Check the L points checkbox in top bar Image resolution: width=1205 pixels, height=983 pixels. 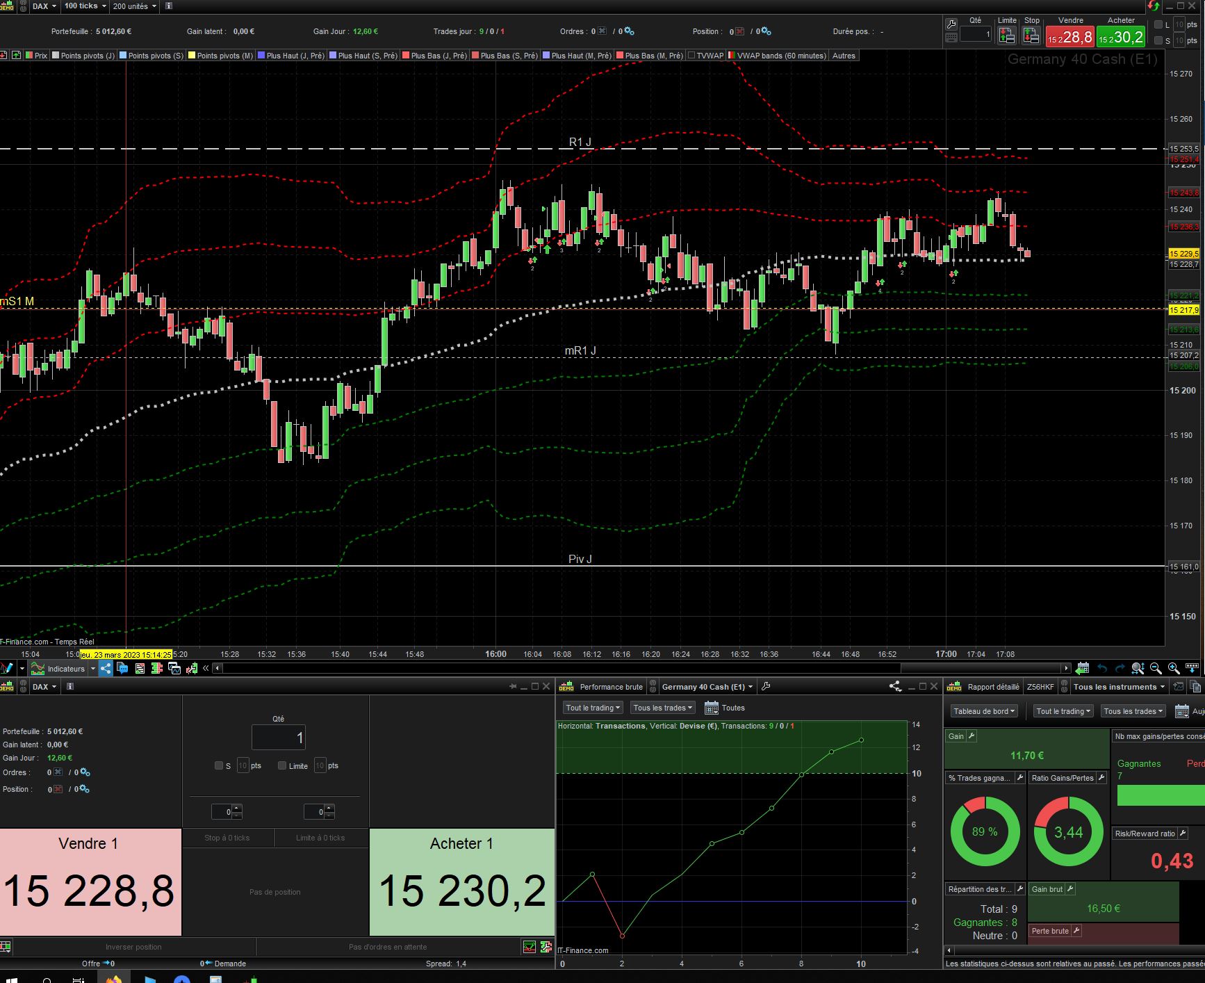[x=1158, y=24]
